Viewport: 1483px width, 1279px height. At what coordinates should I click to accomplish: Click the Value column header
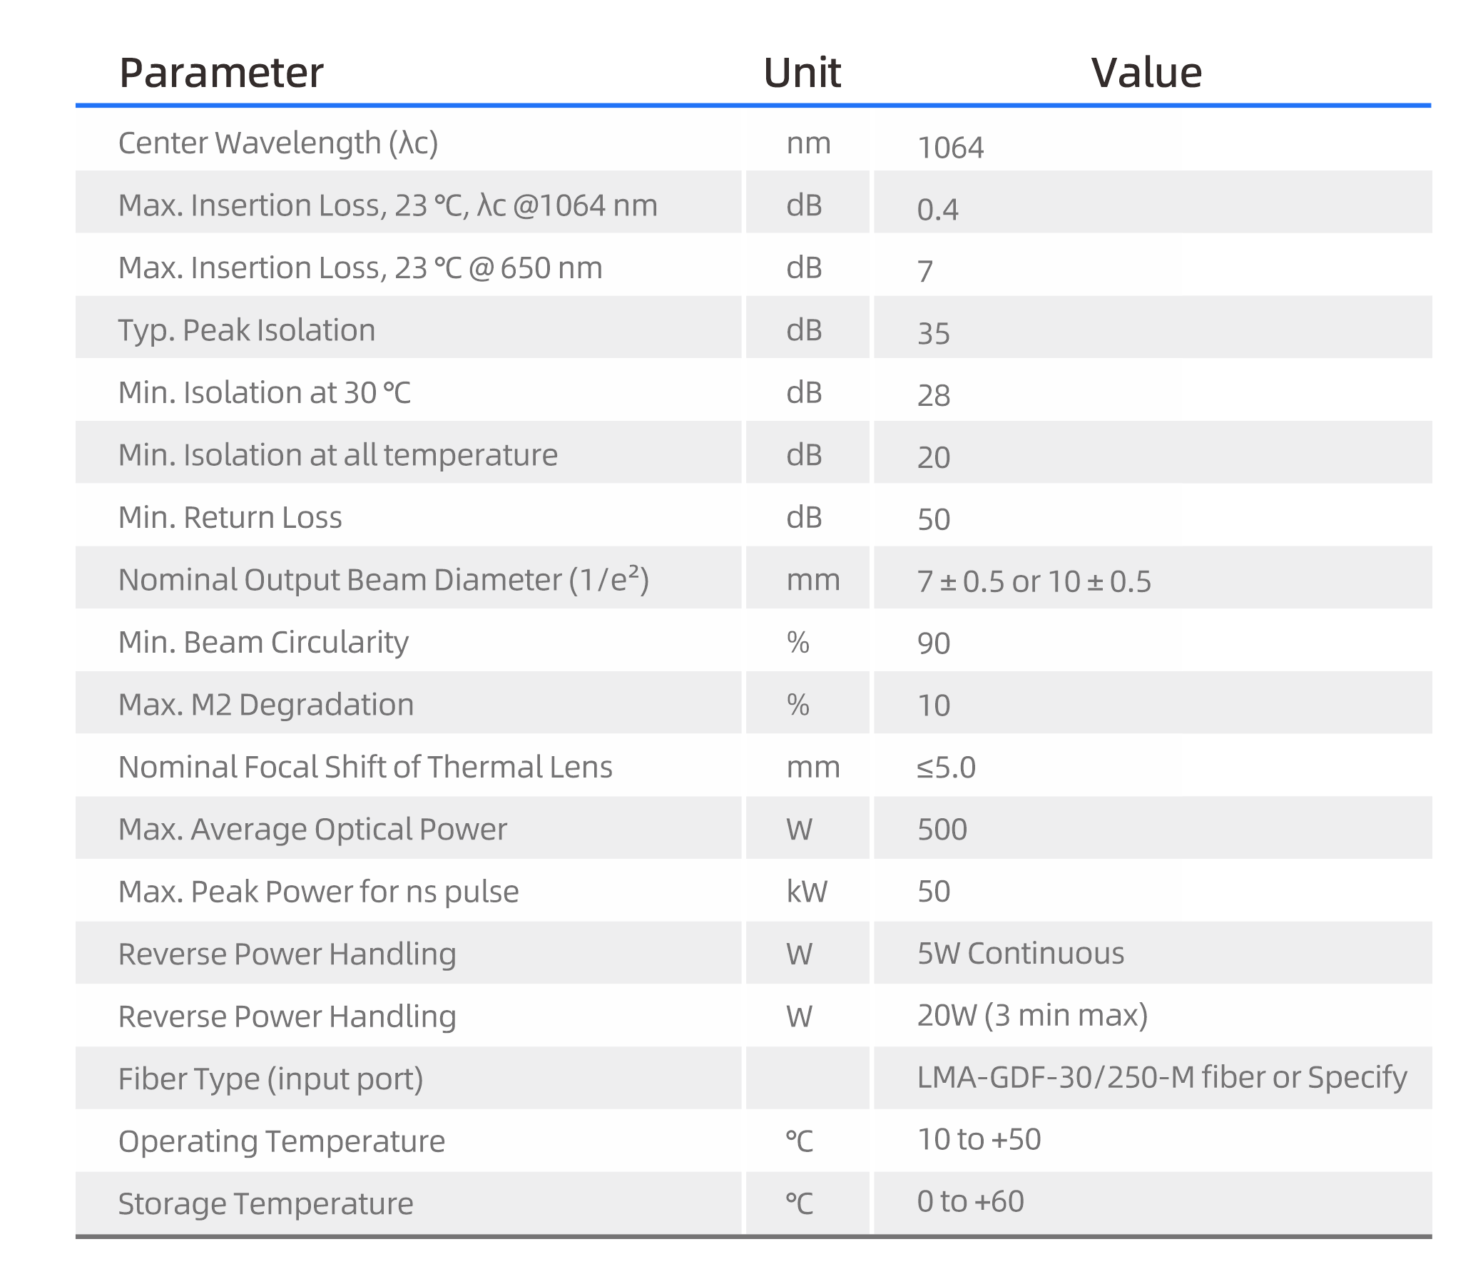click(x=1146, y=73)
